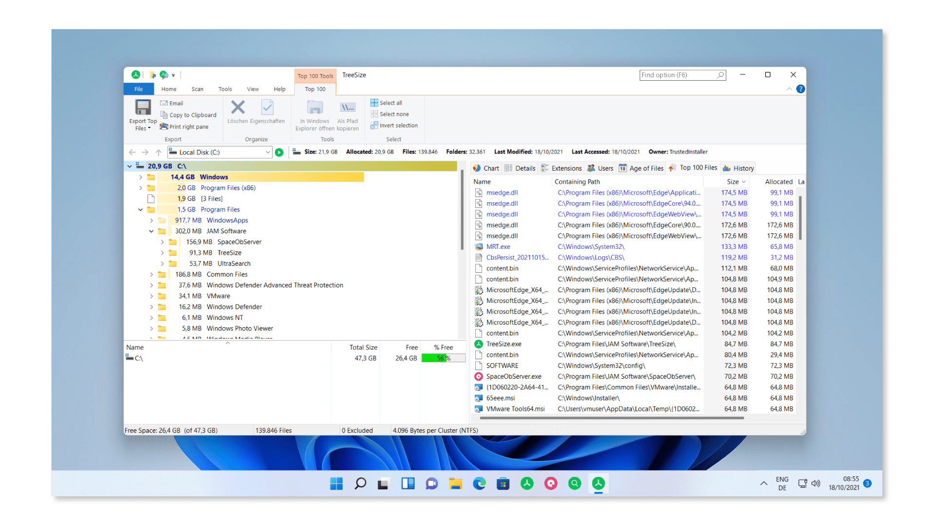Click Invert selection in ribbon
Screen dimensions: 934x525
tap(398, 125)
